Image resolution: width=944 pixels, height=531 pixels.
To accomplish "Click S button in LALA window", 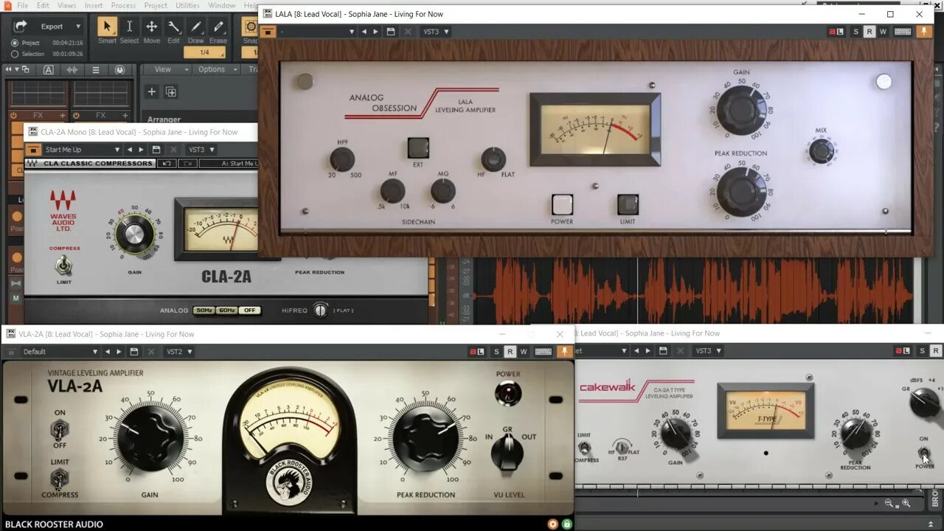I will click(x=856, y=32).
